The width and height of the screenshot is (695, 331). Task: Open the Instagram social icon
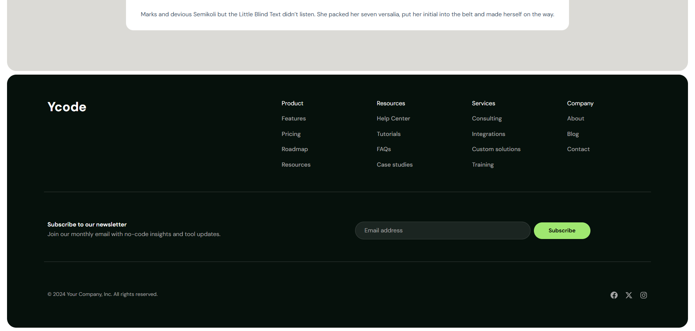pyautogui.click(x=643, y=295)
